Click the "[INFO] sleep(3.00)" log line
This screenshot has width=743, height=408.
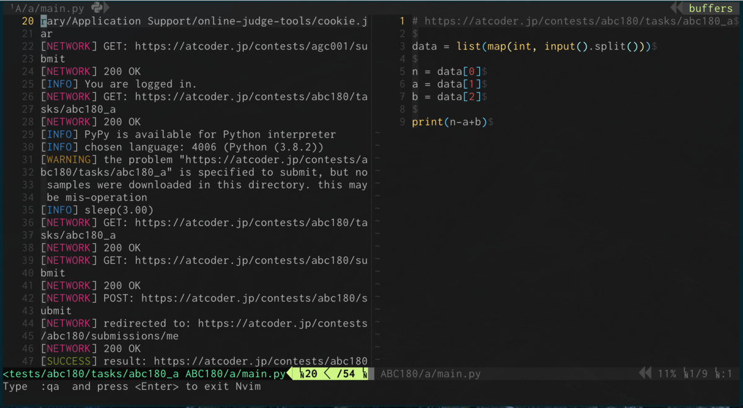pyautogui.click(x=97, y=210)
